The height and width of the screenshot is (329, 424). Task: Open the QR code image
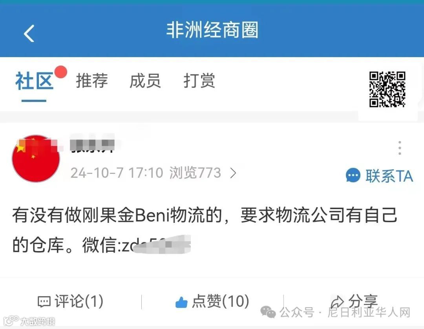(387, 89)
